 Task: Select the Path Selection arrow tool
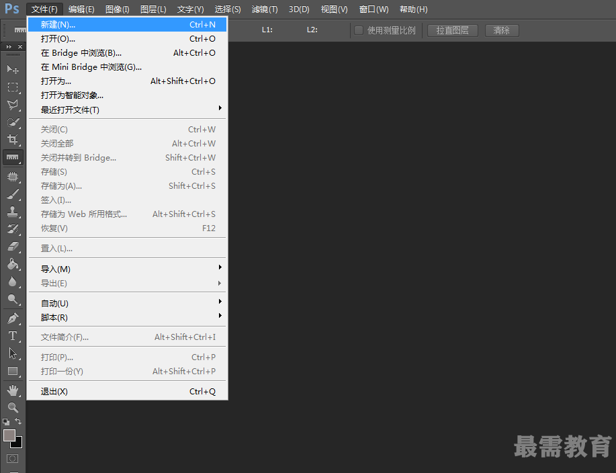point(13,353)
